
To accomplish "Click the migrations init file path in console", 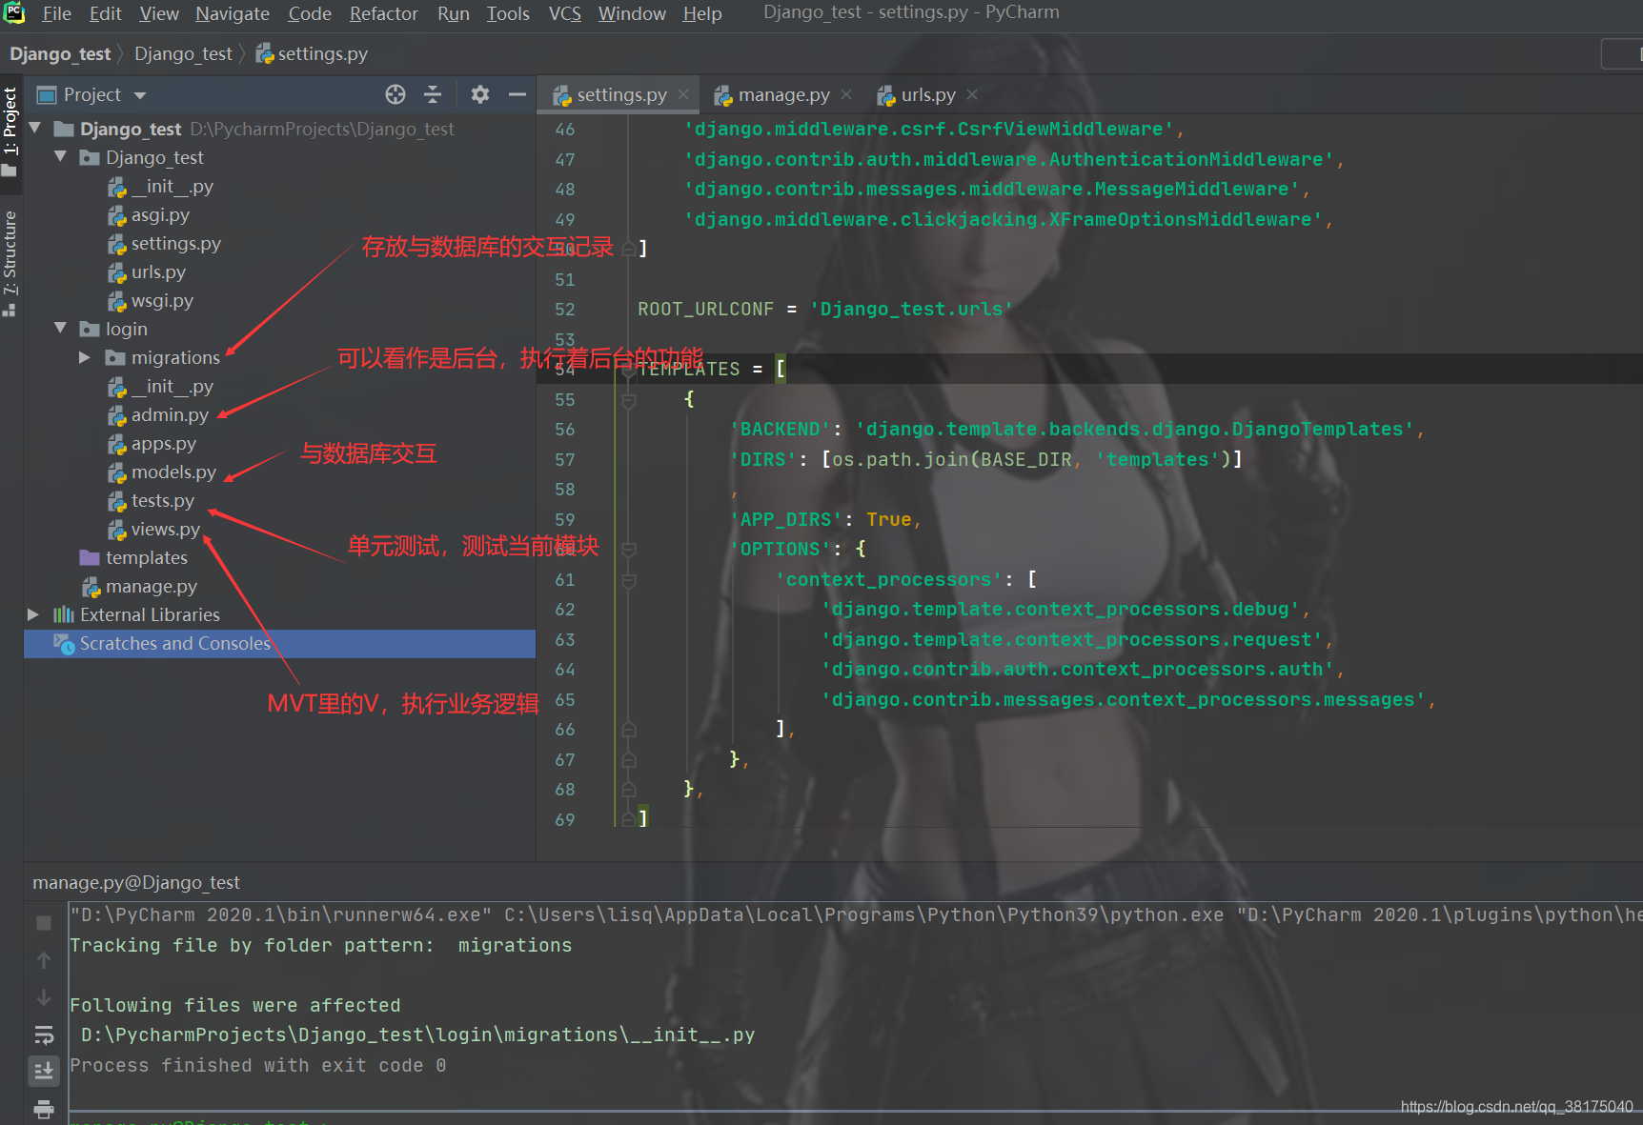I will coord(417,1035).
